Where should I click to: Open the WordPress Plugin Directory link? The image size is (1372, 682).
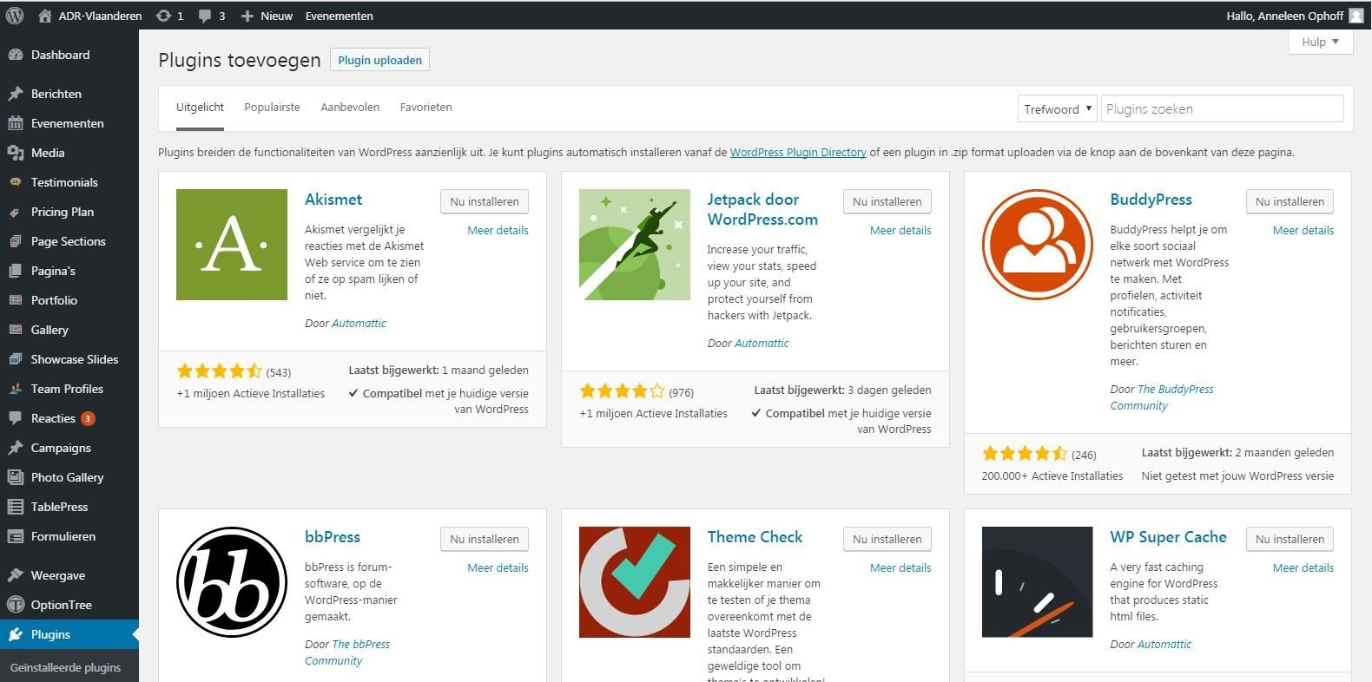(798, 152)
